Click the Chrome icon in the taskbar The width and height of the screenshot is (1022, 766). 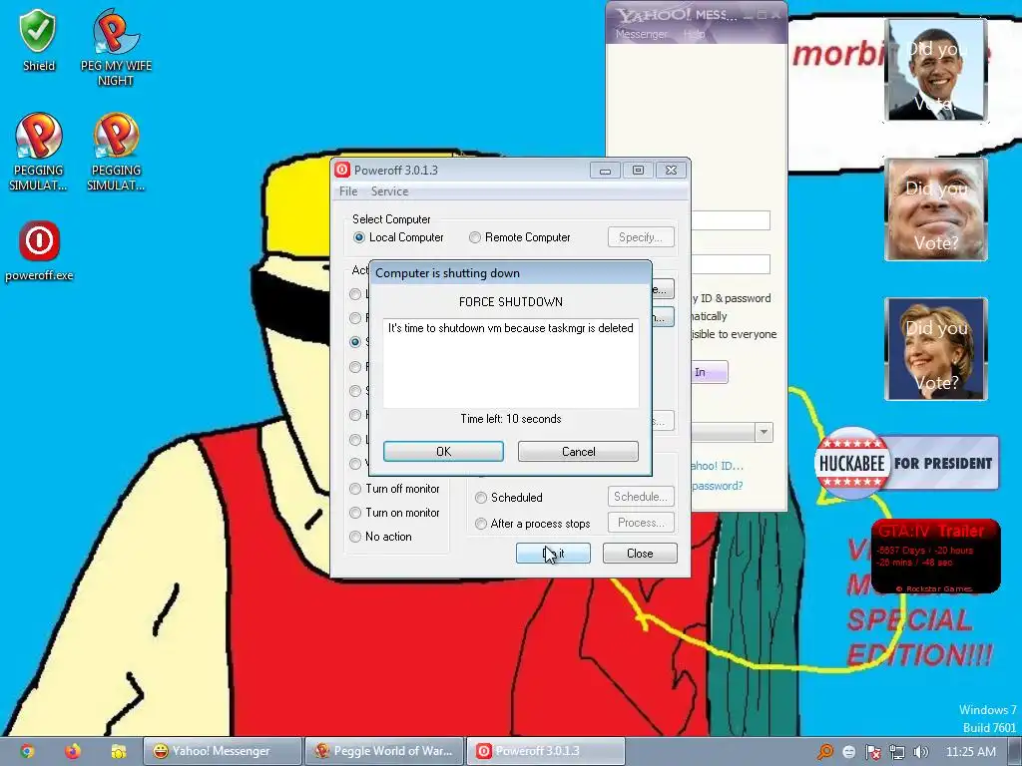point(27,751)
